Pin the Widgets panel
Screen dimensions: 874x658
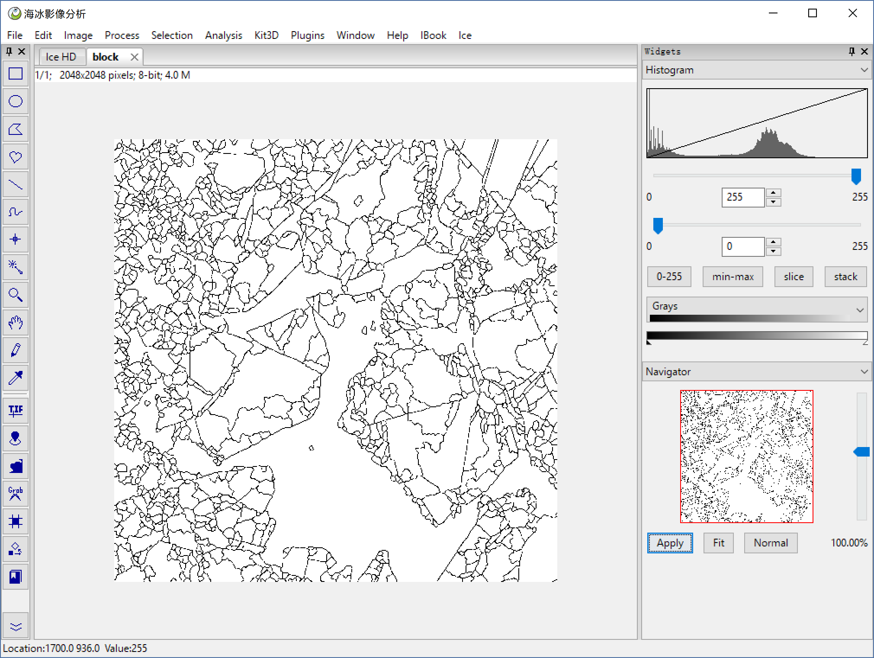click(852, 51)
